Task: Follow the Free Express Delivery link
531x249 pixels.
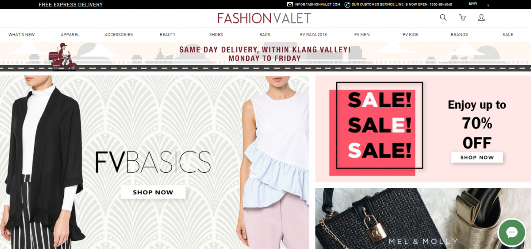Action: (70, 4)
